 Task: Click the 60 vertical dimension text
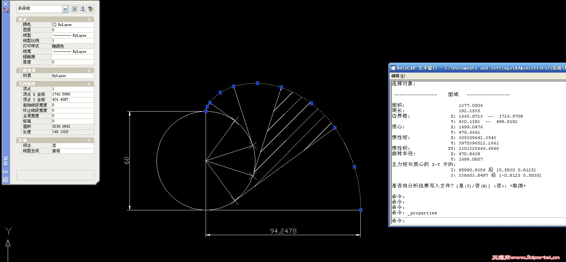[127, 161]
